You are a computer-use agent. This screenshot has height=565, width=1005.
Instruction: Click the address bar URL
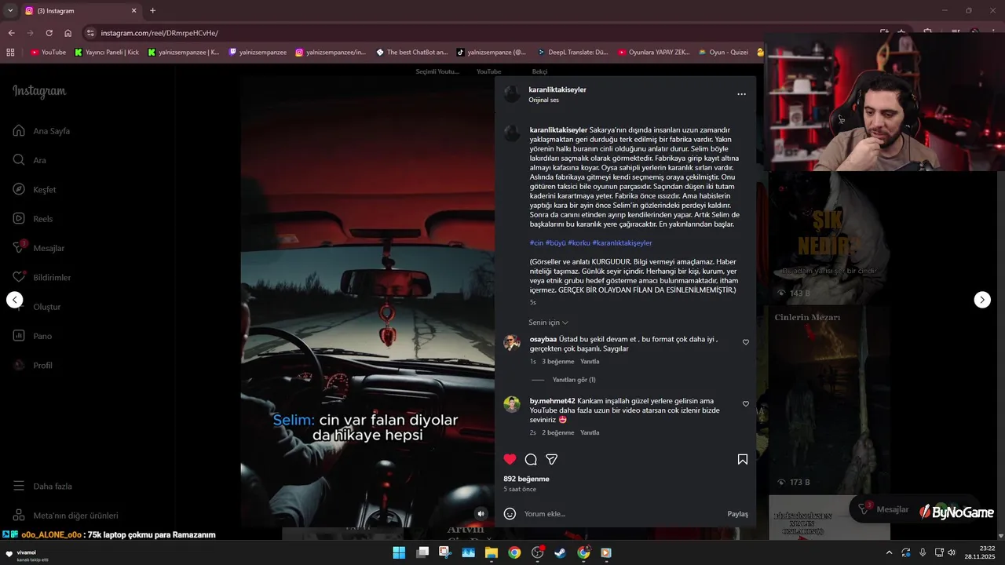159,33
